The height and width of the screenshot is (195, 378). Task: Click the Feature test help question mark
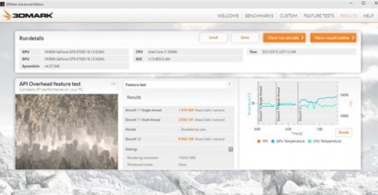(229, 85)
